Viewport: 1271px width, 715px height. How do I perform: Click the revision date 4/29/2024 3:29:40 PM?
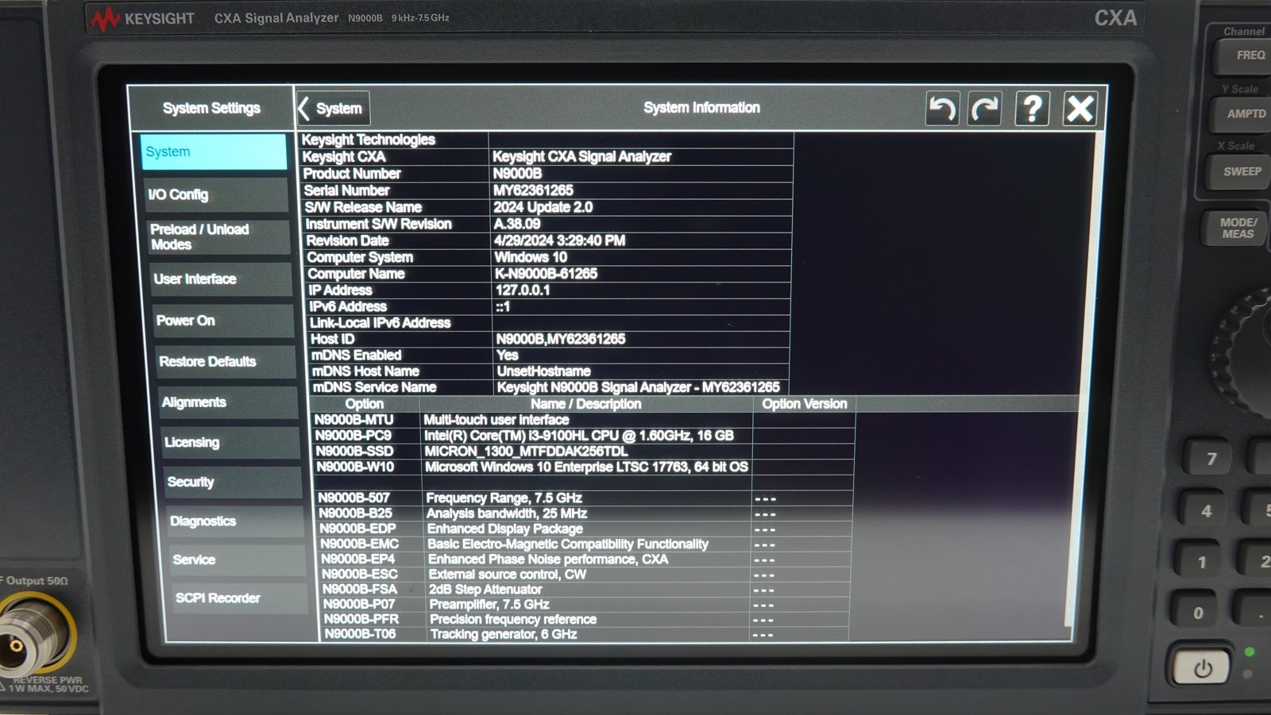(x=559, y=240)
